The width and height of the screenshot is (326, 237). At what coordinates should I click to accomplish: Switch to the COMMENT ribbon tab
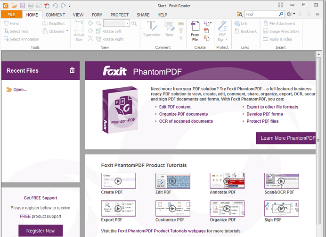(x=55, y=15)
